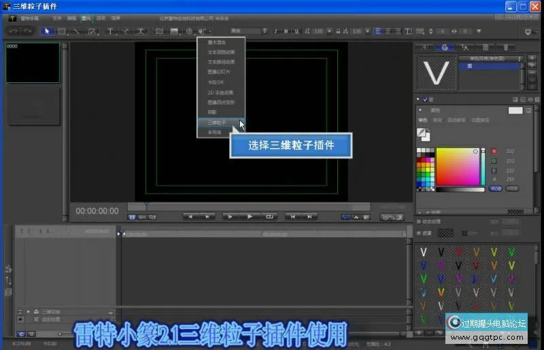The height and width of the screenshot is (350, 544).
Task: Open the 编辑 menu
Action: coord(71,18)
